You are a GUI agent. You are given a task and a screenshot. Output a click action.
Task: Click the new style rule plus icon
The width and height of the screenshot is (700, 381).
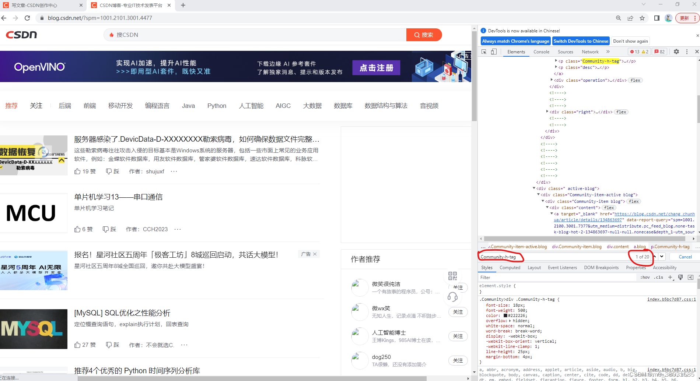point(671,278)
